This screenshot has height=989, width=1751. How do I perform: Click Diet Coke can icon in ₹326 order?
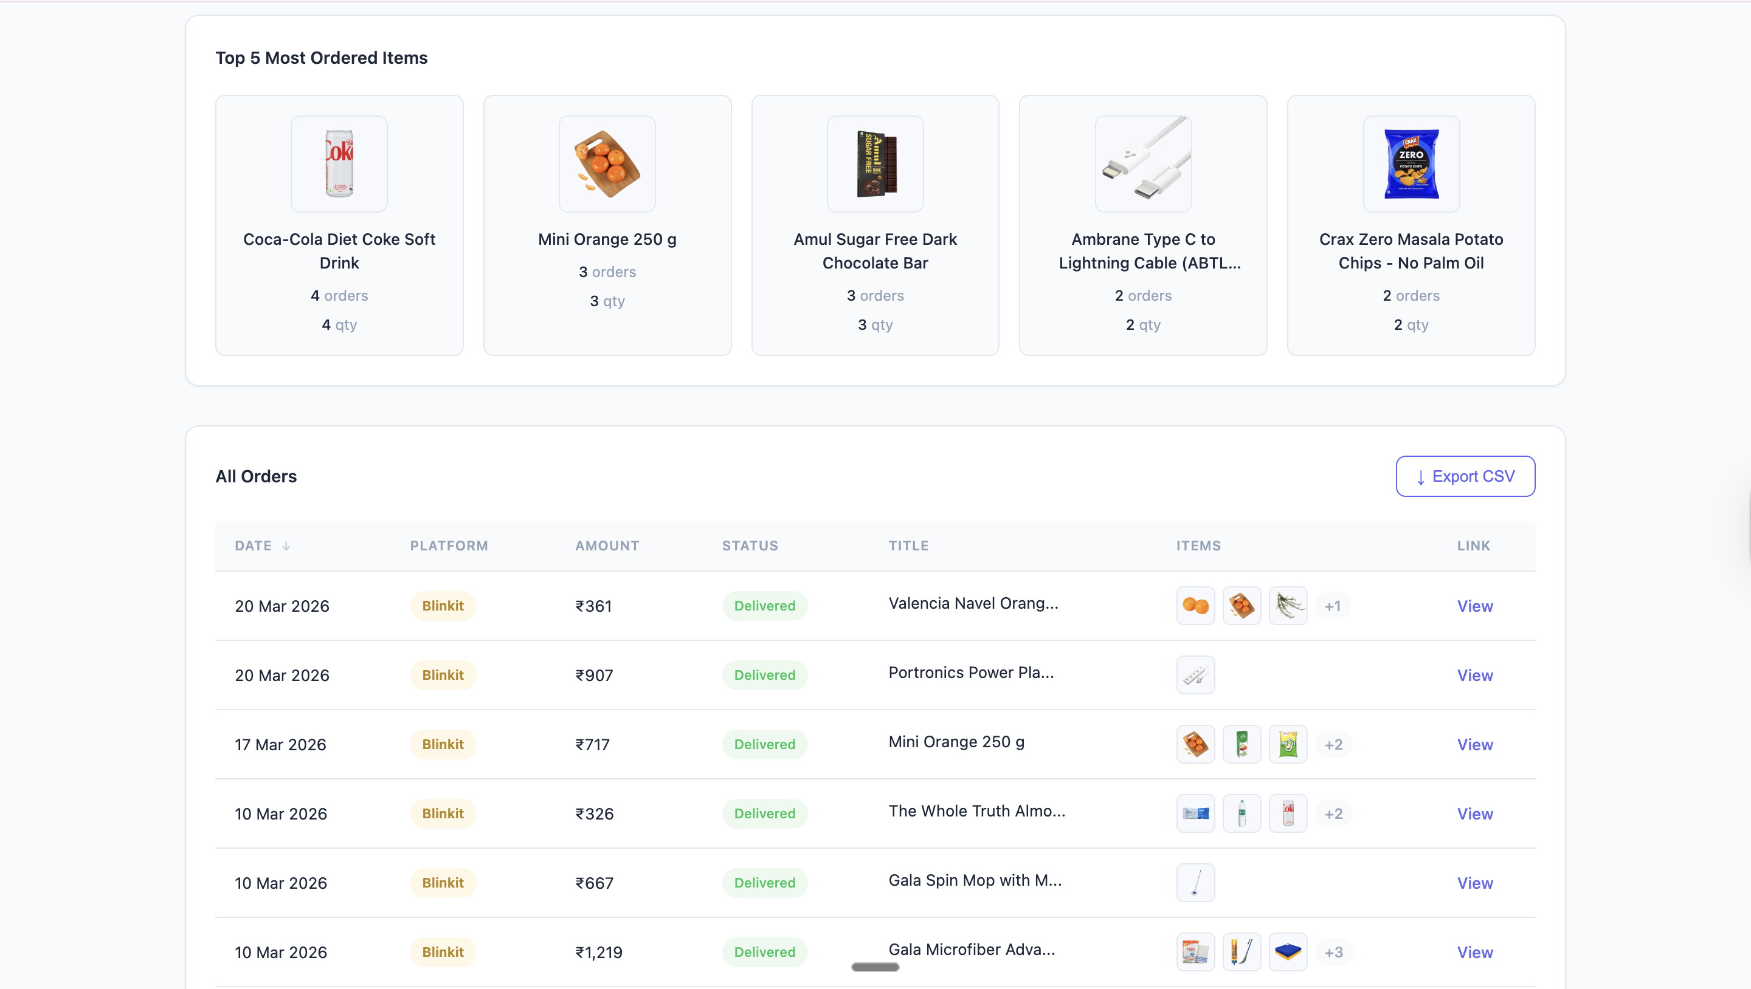1288,814
